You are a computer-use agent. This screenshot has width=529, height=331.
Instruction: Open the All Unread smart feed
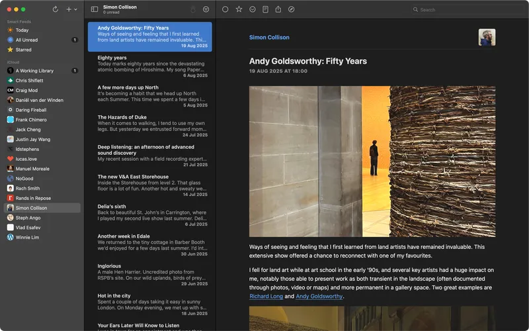pos(27,40)
